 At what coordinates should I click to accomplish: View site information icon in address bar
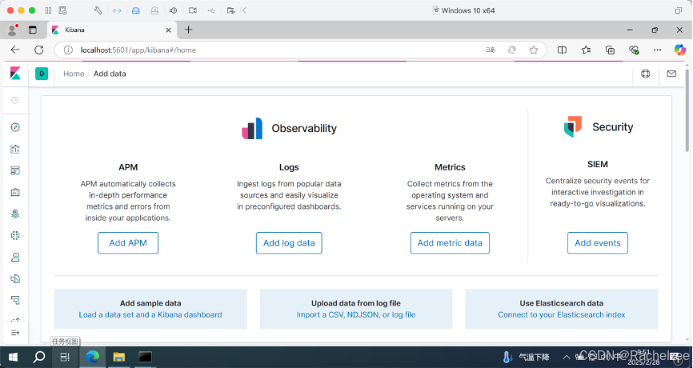coord(68,50)
